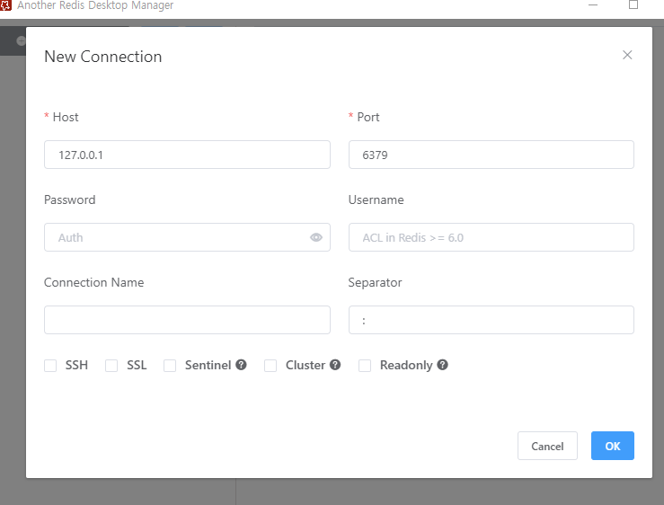Cancel the new connection dialog
Screen dimensions: 664x505
click(x=547, y=446)
